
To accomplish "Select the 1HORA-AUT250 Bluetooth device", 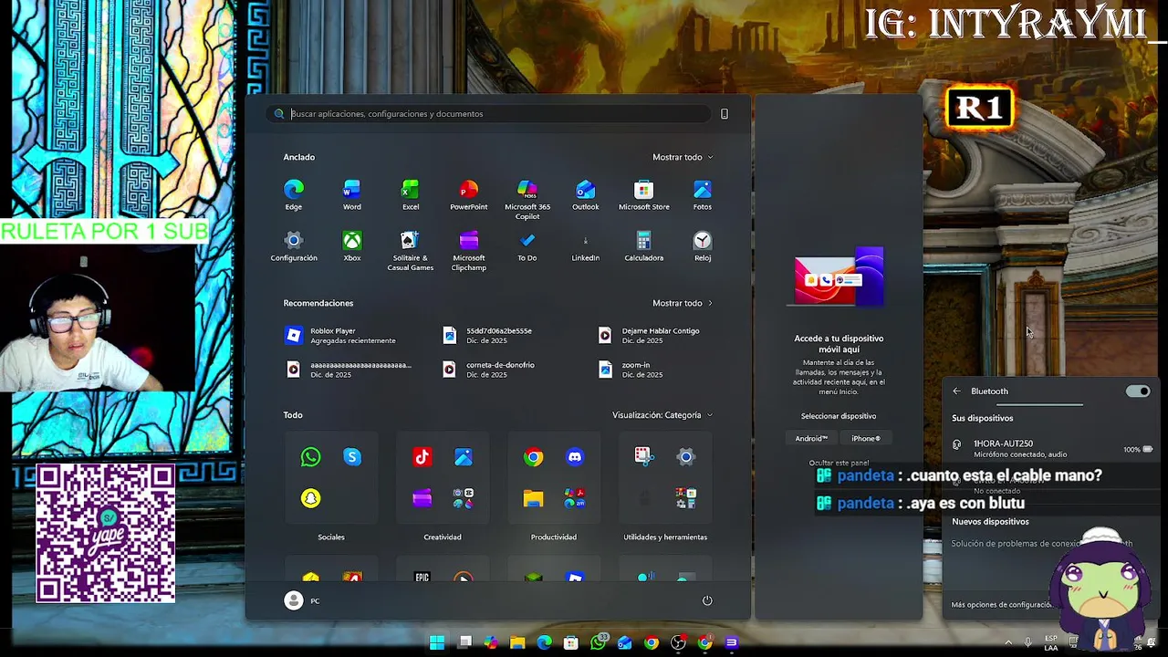I will point(1051,448).
